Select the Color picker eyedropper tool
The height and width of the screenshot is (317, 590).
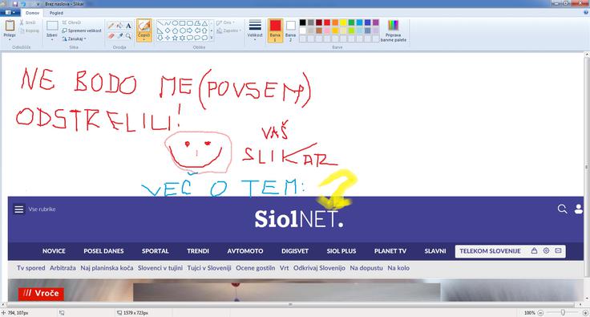point(119,36)
